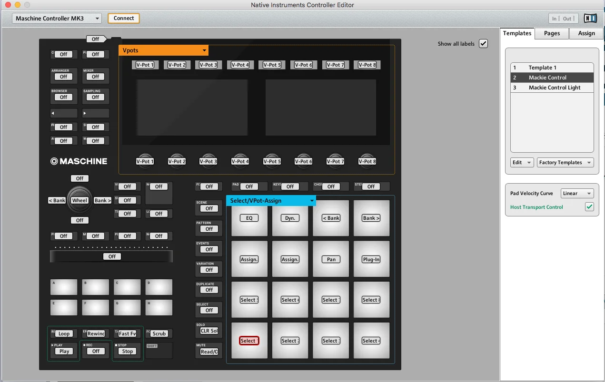Select the EQ pad
Image resolution: width=605 pixels, height=382 pixels.
[249, 218]
